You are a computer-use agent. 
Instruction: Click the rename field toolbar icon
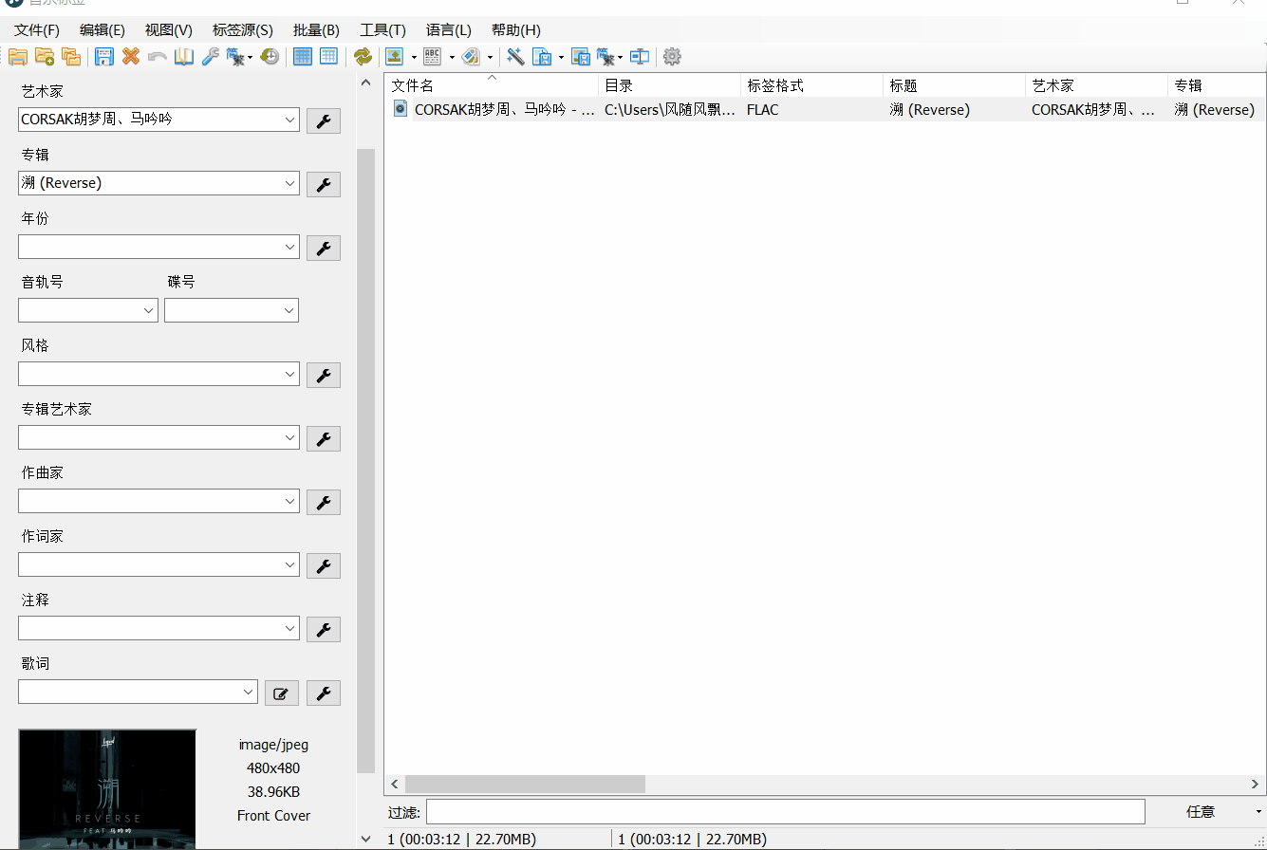click(641, 57)
